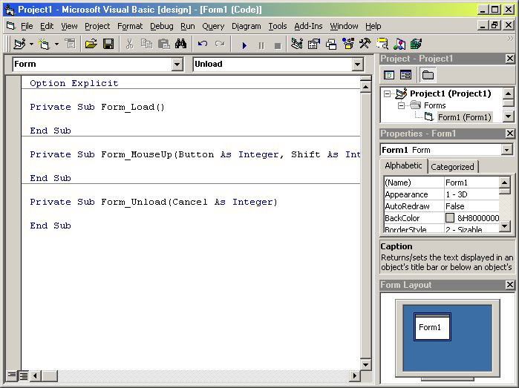Image resolution: width=519 pixels, height=388 pixels.
Task: Open Add Form dropdown arrow
Action: (56, 44)
